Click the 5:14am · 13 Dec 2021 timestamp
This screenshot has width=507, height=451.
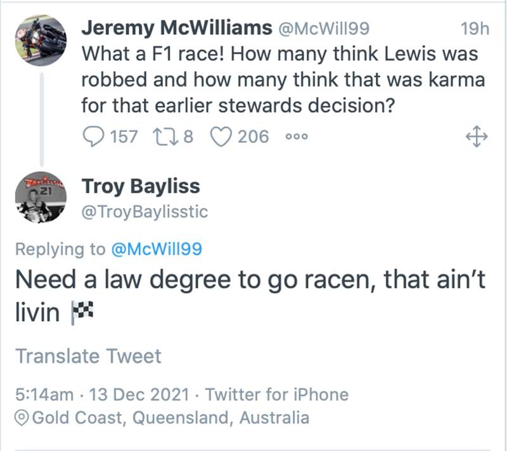click(102, 395)
